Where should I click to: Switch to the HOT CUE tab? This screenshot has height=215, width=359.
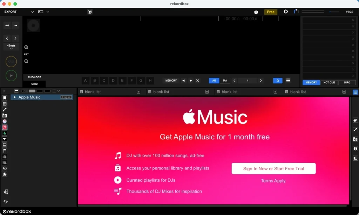tap(329, 83)
